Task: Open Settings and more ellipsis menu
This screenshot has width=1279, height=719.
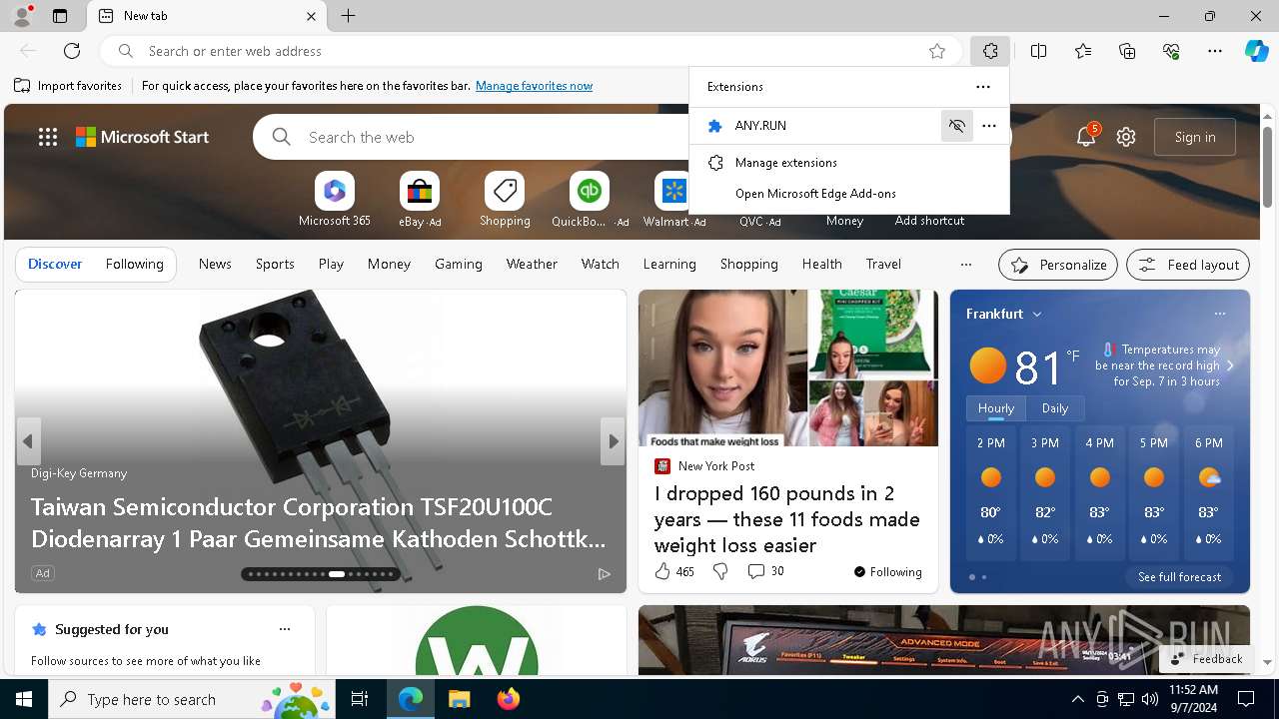Action: point(1215,51)
